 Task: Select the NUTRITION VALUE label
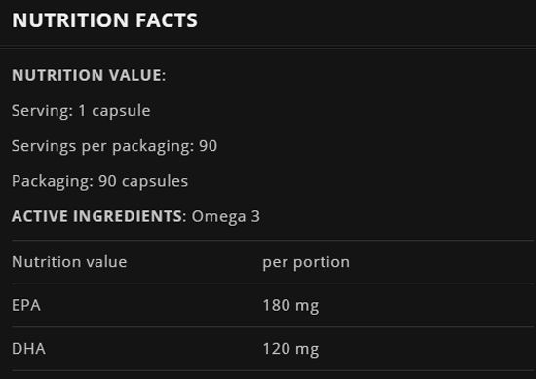[89, 75]
